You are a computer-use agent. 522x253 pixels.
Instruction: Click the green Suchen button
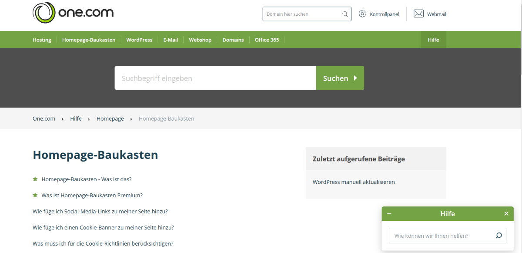pyautogui.click(x=340, y=78)
